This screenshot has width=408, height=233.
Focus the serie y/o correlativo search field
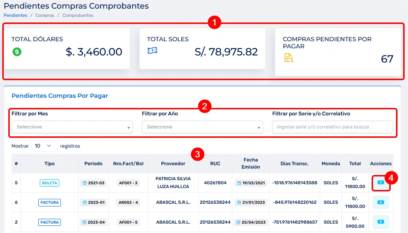332,127
